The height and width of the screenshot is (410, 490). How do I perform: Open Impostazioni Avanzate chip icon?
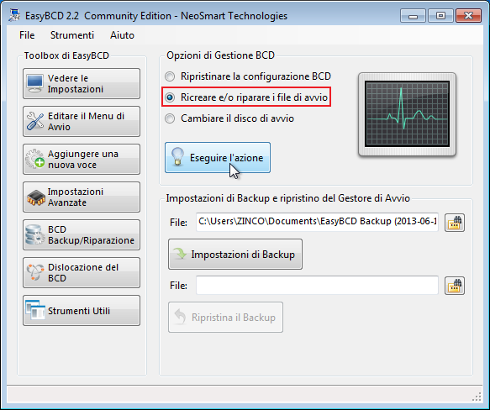(x=35, y=197)
